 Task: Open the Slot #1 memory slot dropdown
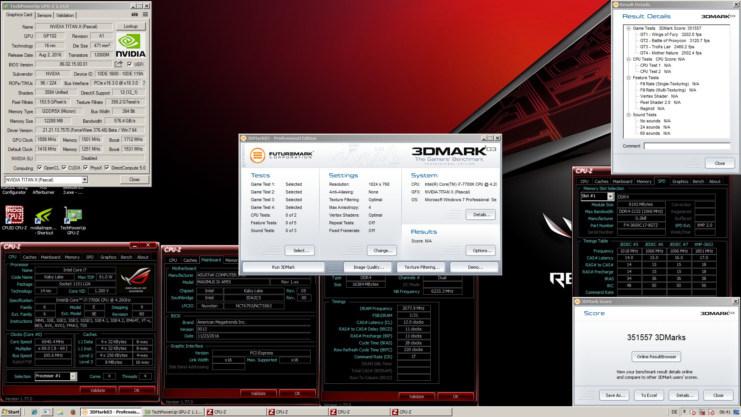tap(610, 196)
